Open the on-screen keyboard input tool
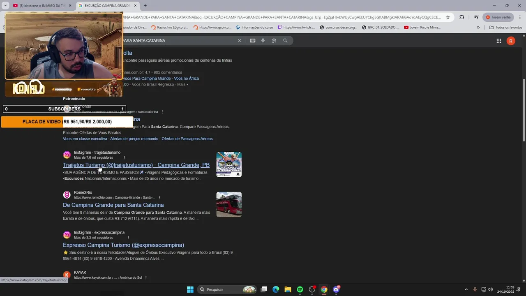 click(x=252, y=41)
